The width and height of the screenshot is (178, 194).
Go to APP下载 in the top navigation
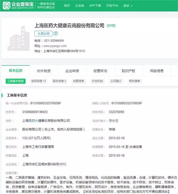click(95, 6)
